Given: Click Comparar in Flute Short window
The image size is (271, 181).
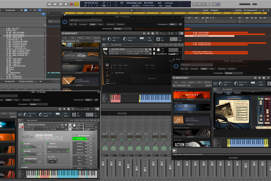Looking at the screenshot, I should (x=83, y=24).
